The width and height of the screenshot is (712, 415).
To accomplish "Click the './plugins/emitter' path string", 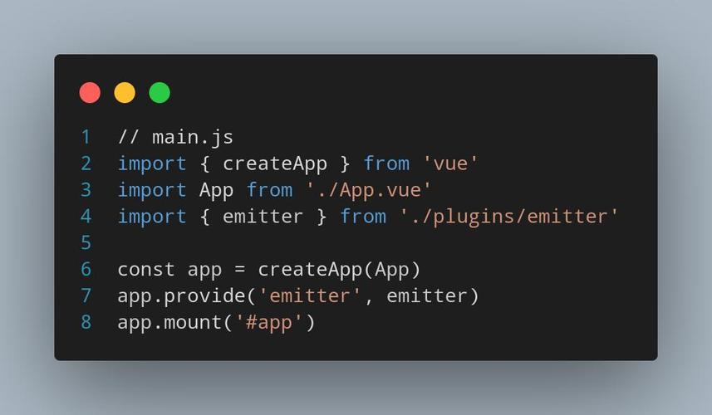I will (508, 217).
